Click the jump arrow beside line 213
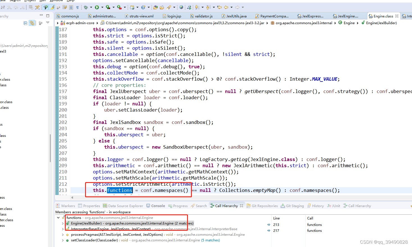 point(269,225)
